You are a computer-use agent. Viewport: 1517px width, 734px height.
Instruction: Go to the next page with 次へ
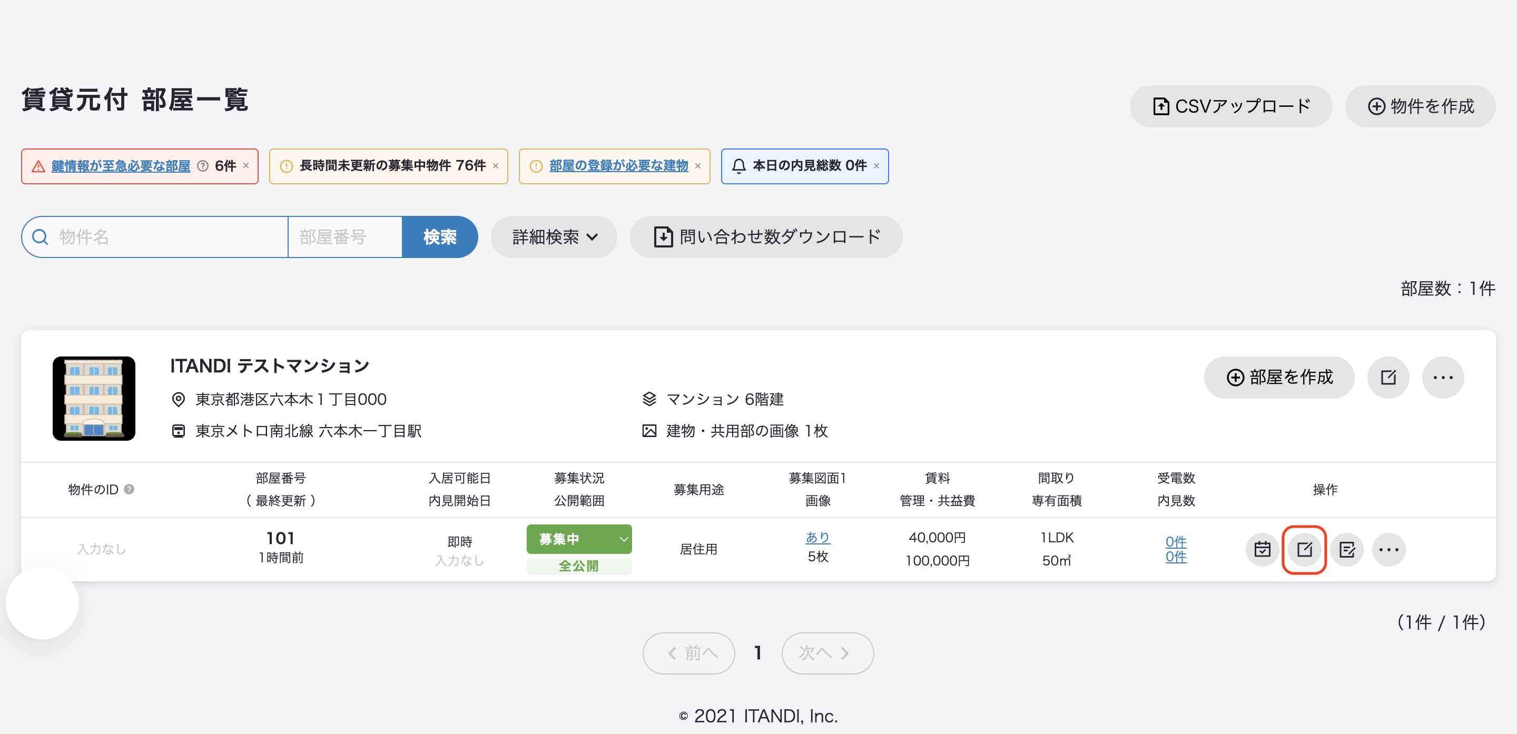(x=828, y=653)
